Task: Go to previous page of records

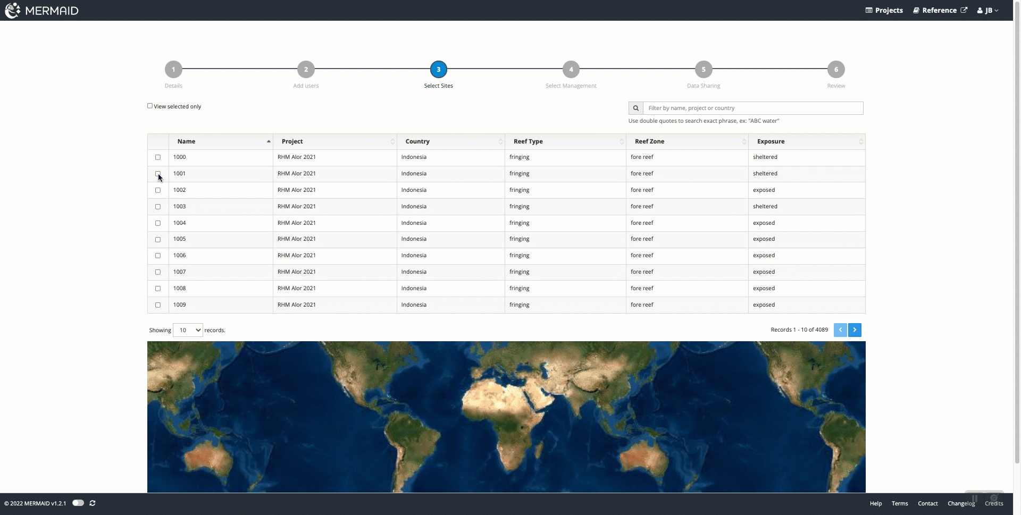Action: coord(840,330)
